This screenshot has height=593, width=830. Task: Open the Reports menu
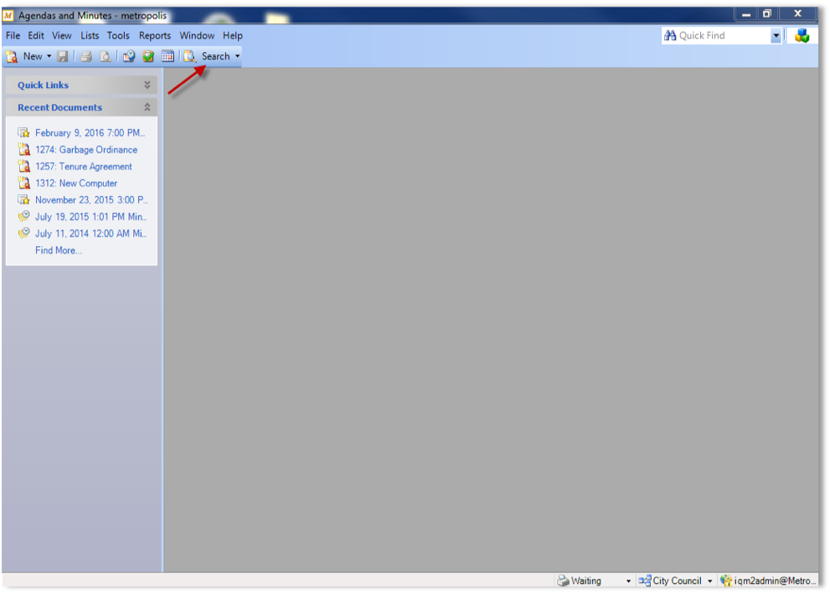[155, 35]
